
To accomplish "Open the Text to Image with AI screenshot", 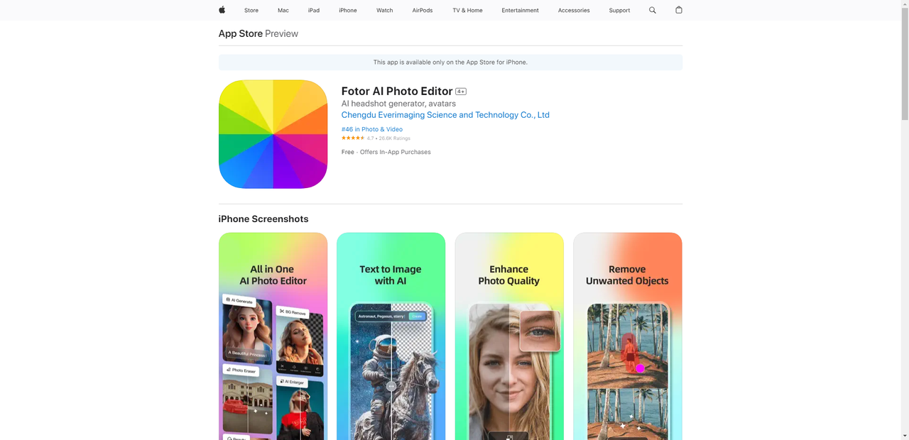I will (391, 336).
